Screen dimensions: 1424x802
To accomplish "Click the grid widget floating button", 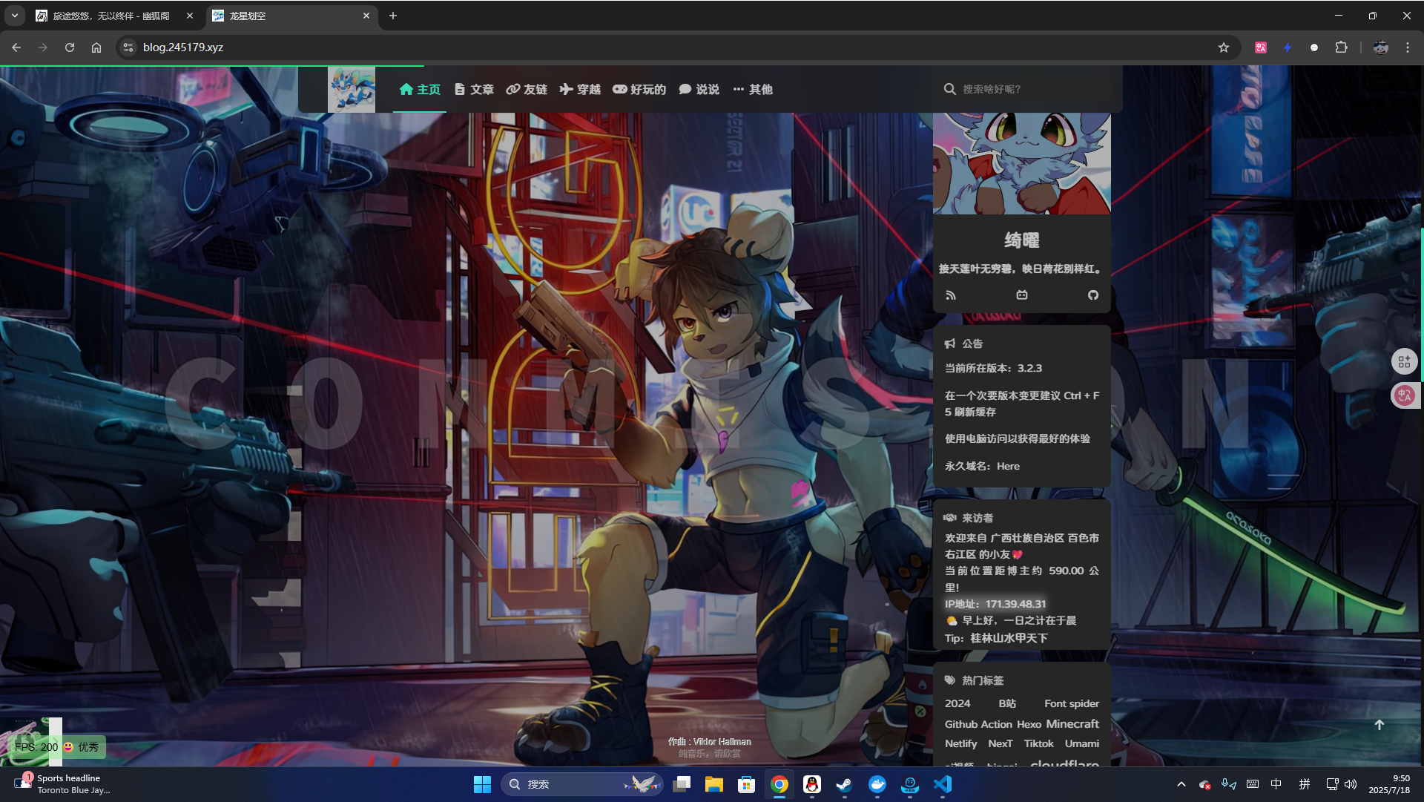I will pos(1404,362).
